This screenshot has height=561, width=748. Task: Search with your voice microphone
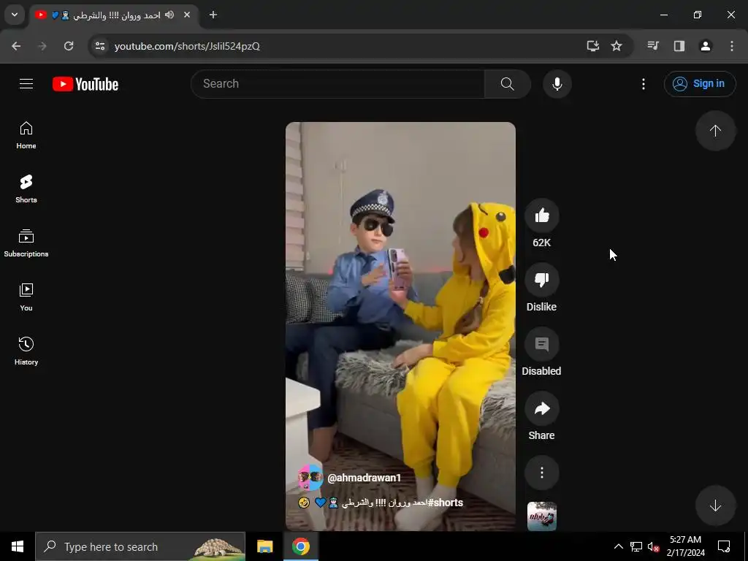(x=557, y=84)
